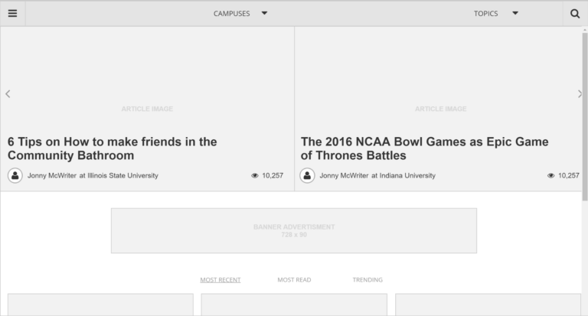Click the vertical page scrollbar

click(x=585, y=115)
